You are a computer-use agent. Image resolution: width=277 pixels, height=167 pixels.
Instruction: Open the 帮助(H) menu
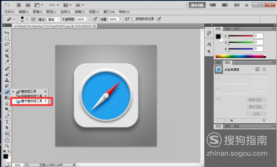pos(124,12)
